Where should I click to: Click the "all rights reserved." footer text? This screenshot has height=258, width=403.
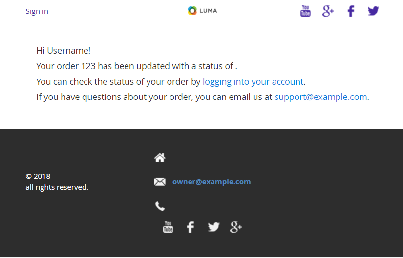coord(57,187)
